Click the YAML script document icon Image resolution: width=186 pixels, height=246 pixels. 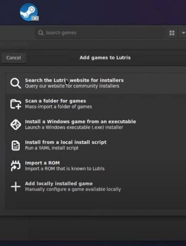coord(16,145)
